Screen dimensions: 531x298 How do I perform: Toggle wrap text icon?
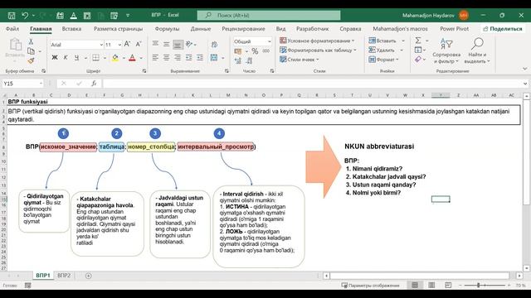click(x=214, y=44)
